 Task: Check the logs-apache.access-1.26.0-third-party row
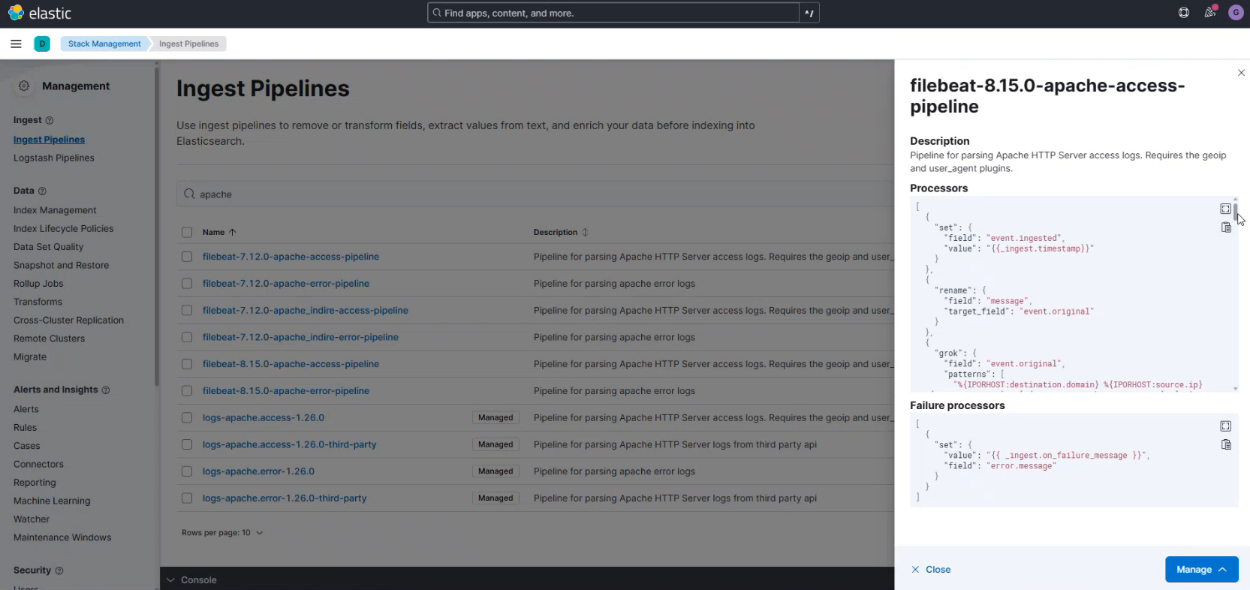pos(187,444)
